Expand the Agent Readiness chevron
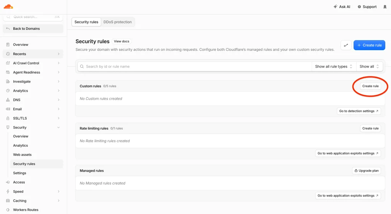The image size is (391, 214). pos(58,72)
